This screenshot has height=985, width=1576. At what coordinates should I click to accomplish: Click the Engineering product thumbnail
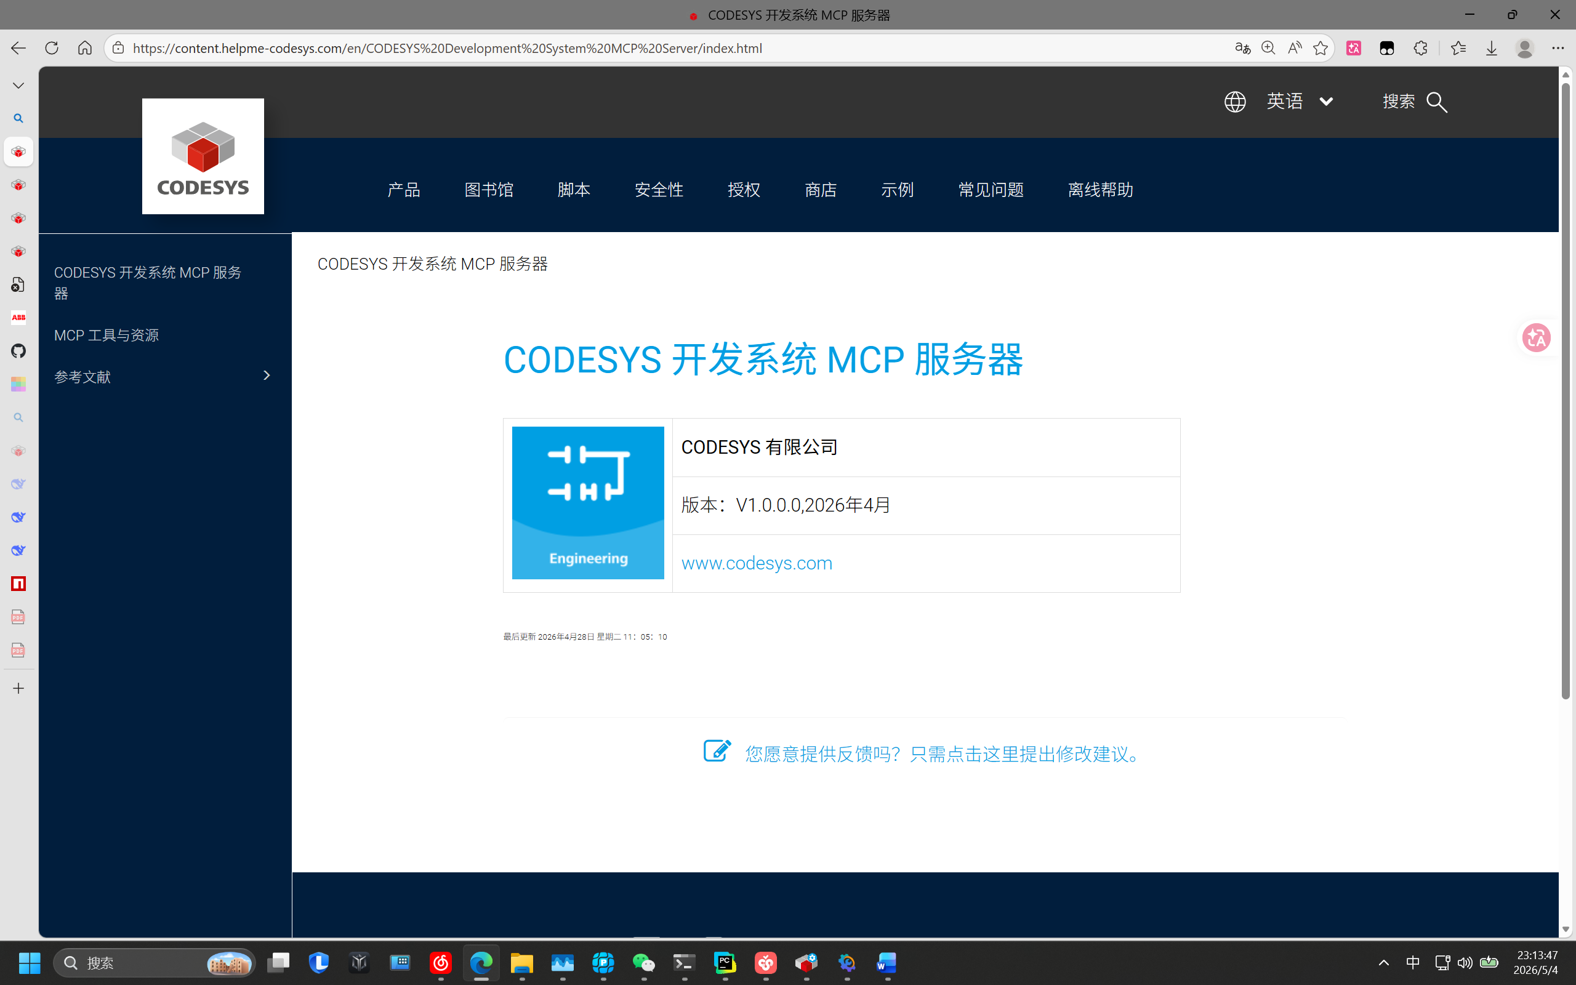tap(588, 503)
